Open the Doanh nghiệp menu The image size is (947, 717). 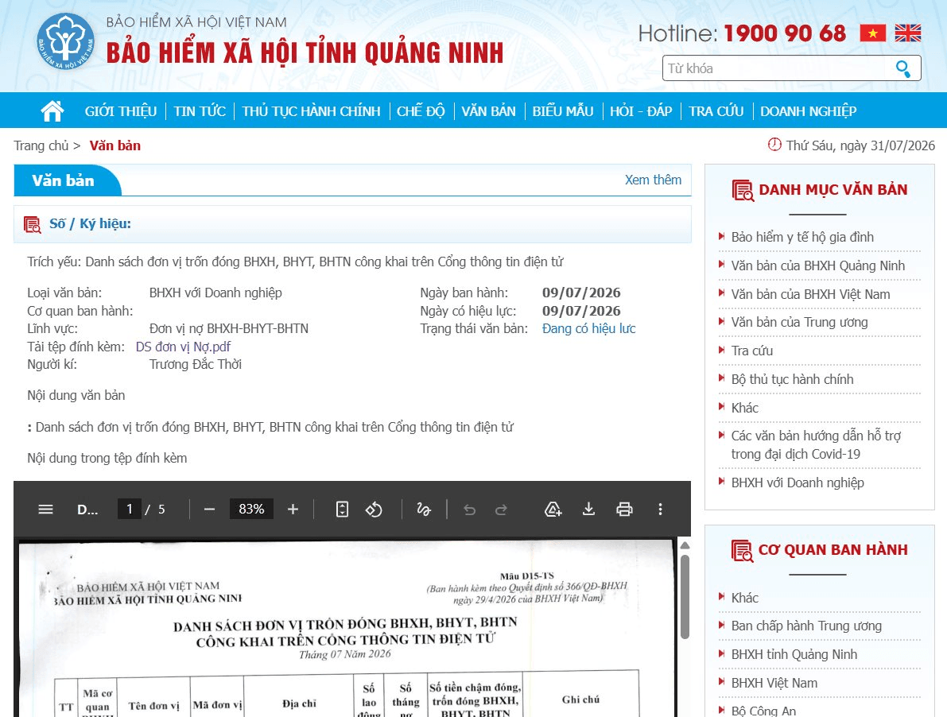coord(808,111)
